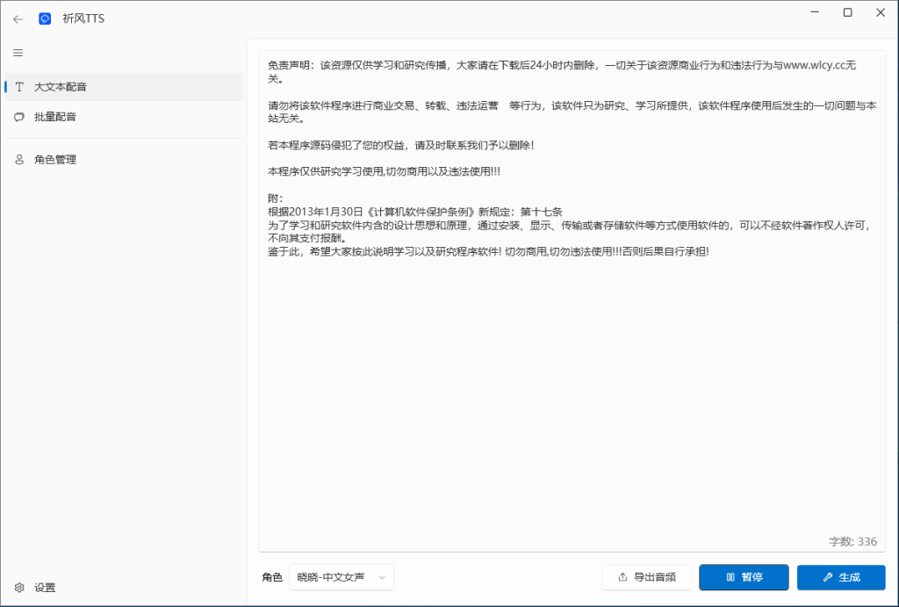Toggle the hamburger navigation menu
Screen dimensions: 899x607
click(x=18, y=53)
